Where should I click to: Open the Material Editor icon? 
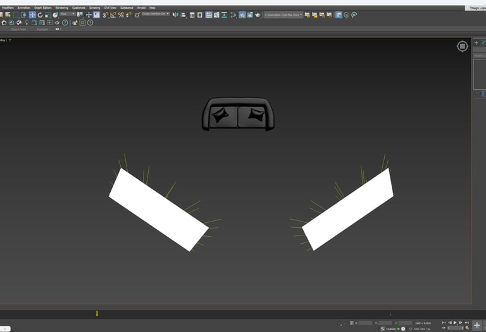(x=234, y=15)
